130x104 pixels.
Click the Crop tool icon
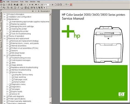[x=39, y=8]
